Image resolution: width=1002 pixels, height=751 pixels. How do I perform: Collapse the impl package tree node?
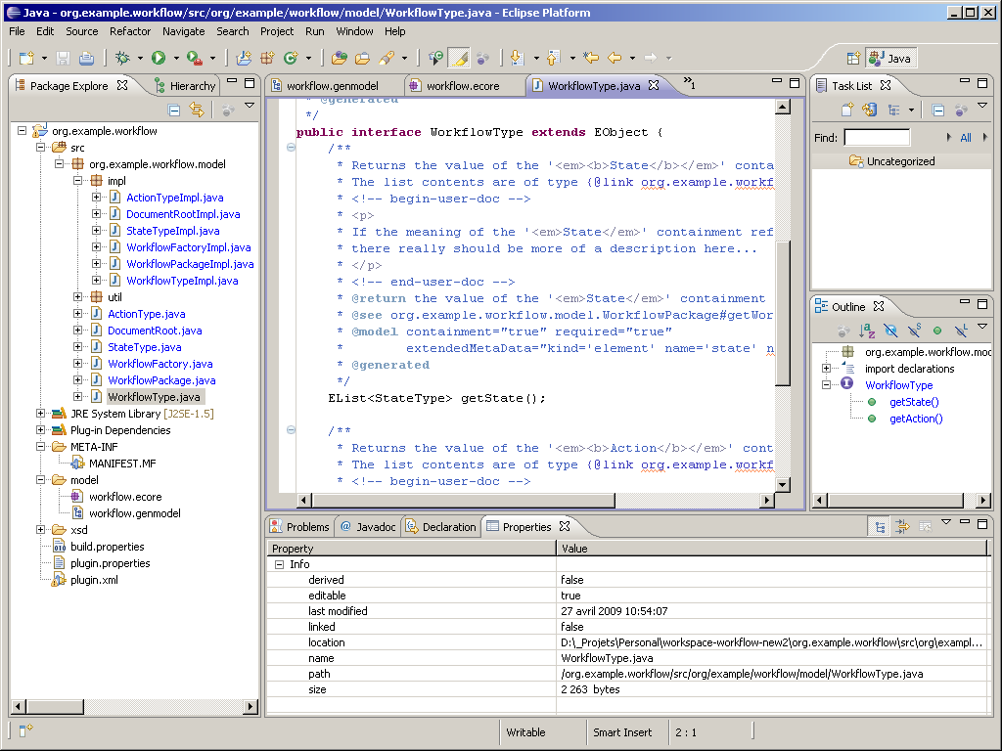click(x=78, y=181)
